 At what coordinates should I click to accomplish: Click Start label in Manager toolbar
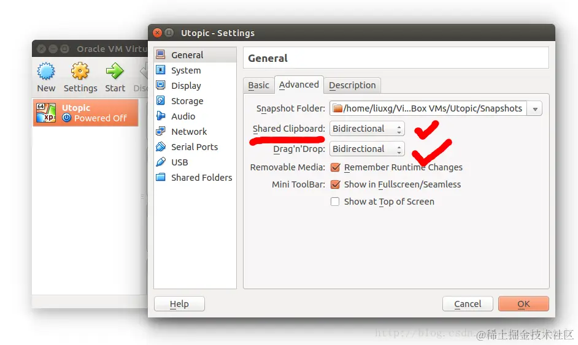point(115,88)
